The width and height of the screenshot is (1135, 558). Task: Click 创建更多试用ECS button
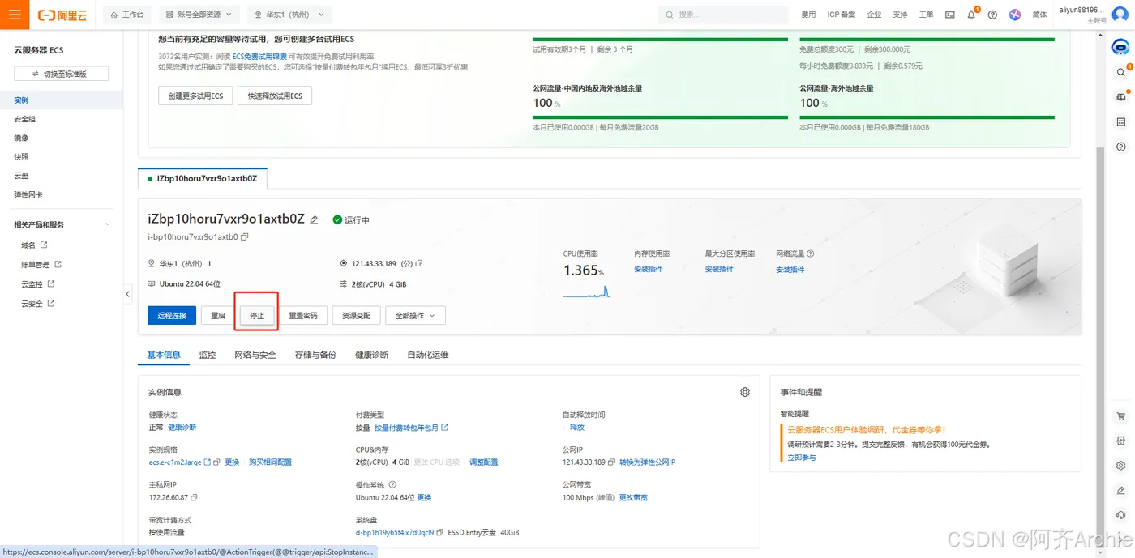[195, 96]
